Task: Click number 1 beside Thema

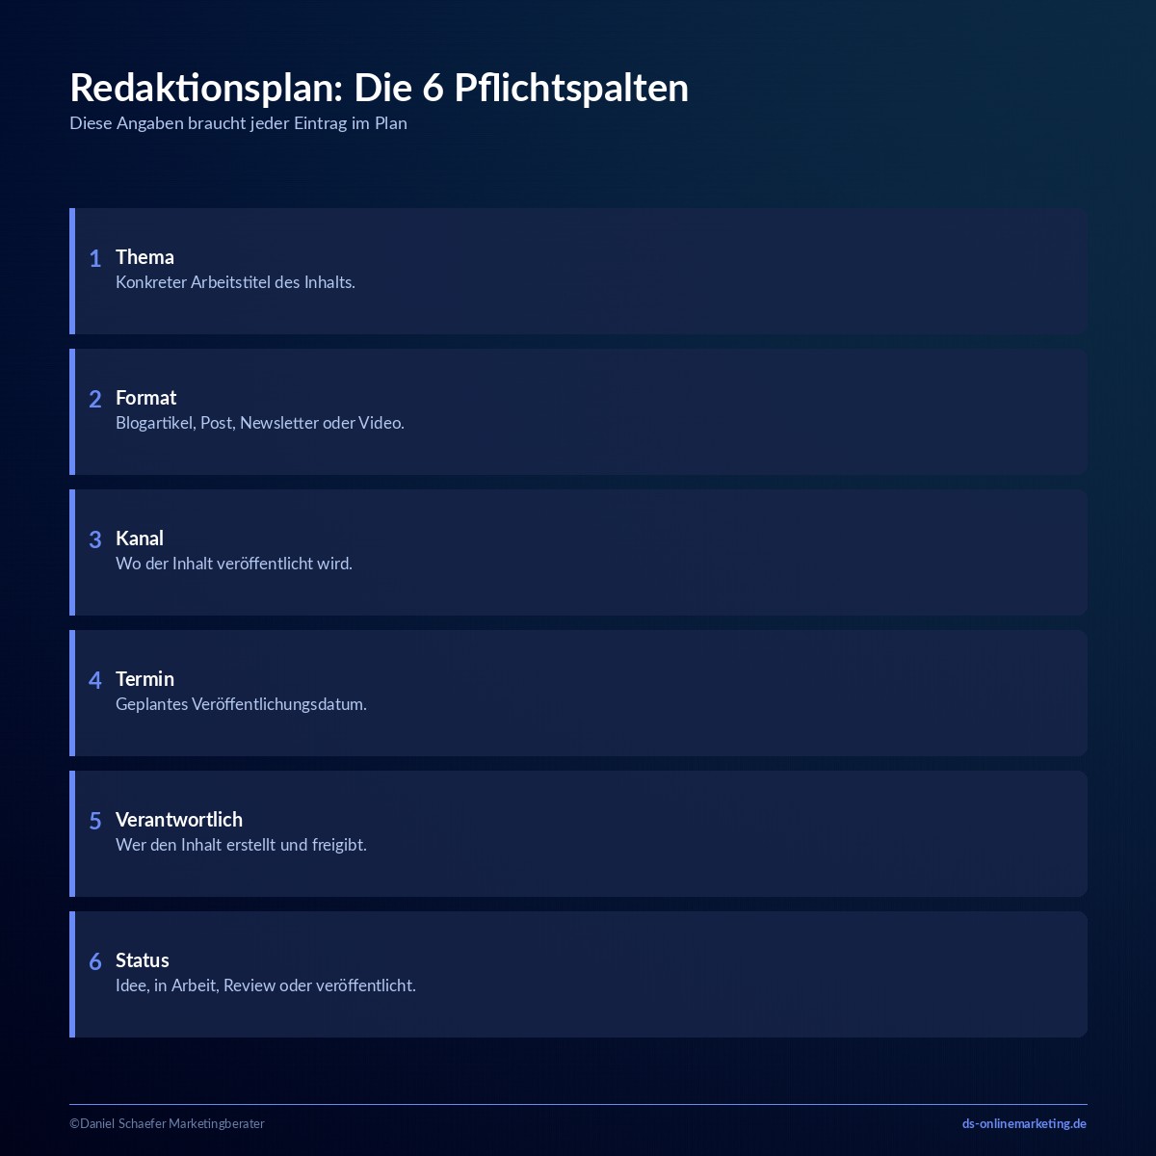Action: click(95, 258)
